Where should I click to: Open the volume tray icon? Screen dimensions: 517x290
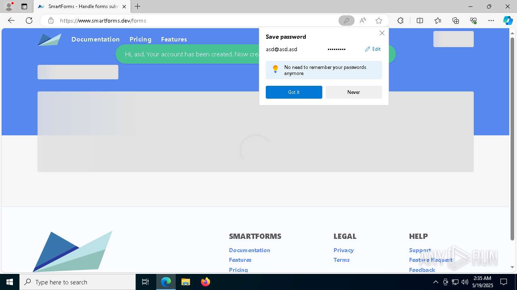[465, 282]
